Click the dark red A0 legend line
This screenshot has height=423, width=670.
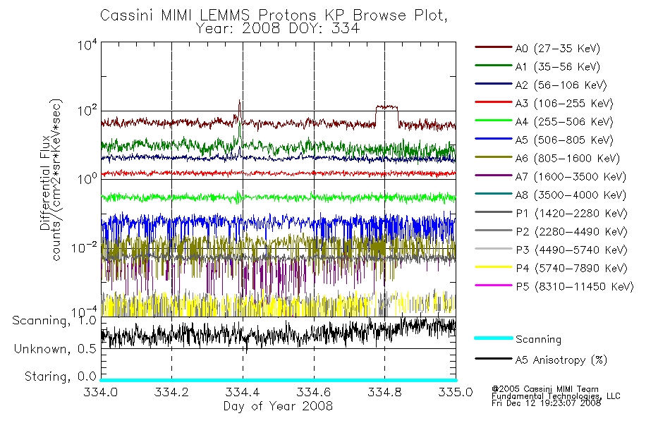[x=493, y=47]
